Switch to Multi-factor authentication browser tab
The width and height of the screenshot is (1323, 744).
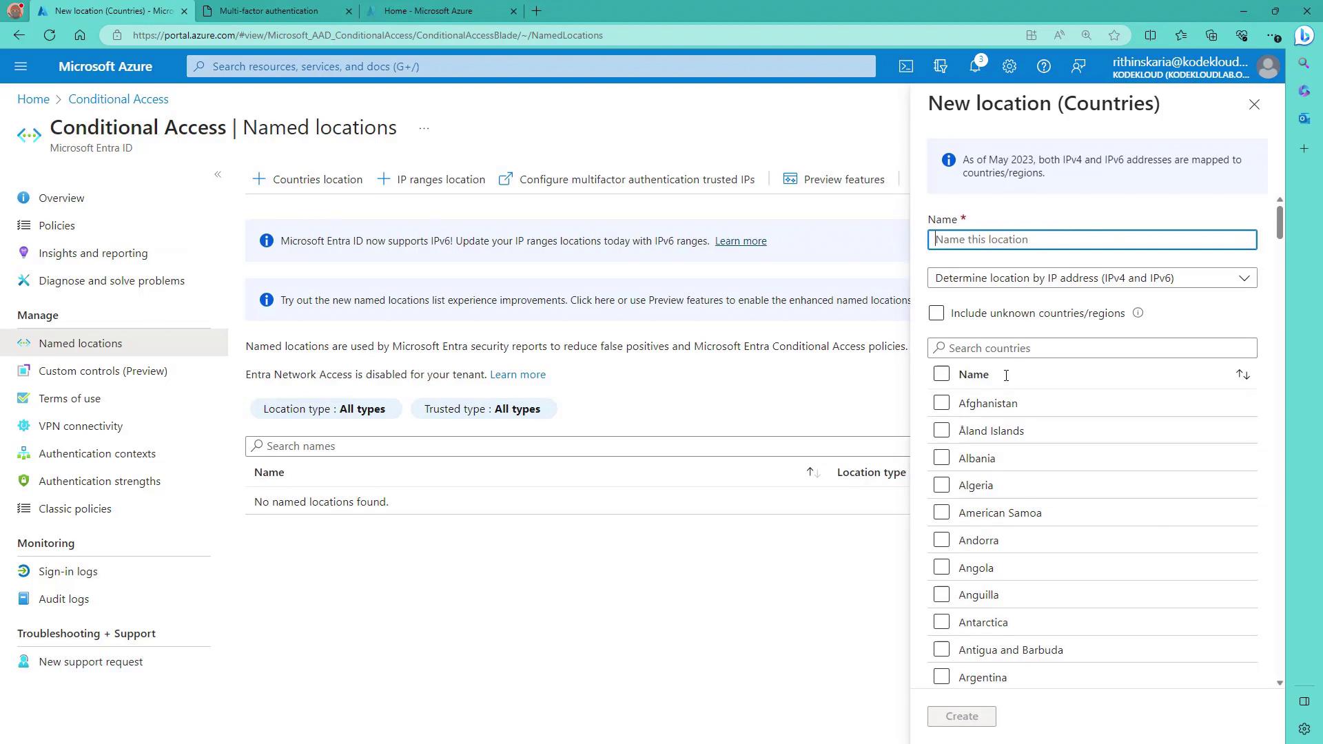coord(269,11)
